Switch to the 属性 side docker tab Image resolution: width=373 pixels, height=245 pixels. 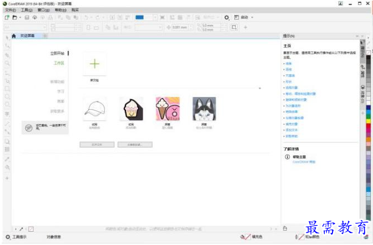(x=362, y=71)
